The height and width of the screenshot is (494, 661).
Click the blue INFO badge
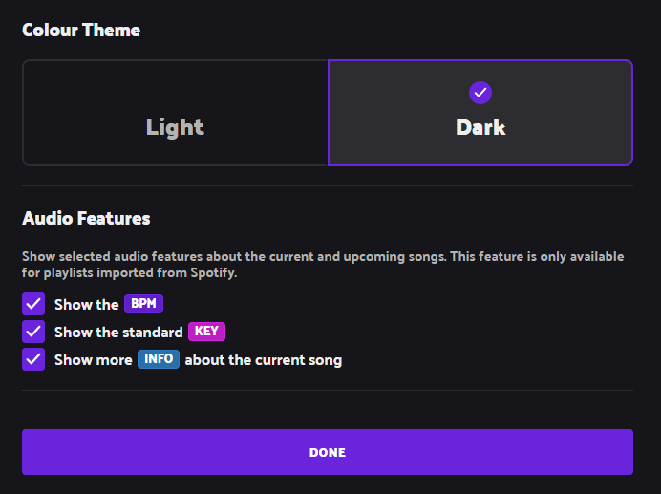tap(159, 359)
